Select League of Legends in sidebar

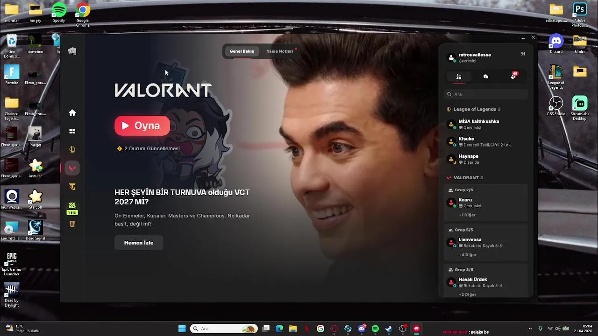point(72,150)
